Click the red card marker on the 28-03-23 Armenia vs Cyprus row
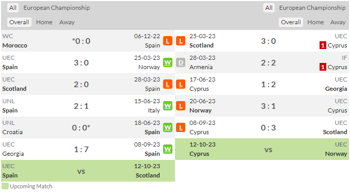 323,67
